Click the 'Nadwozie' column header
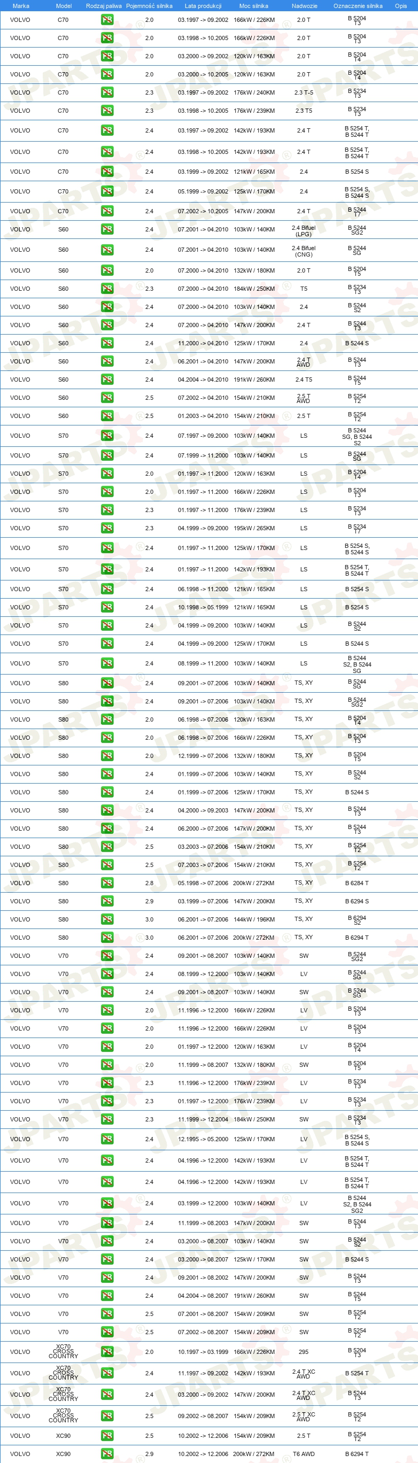The height and width of the screenshot is (1463, 418). coord(305,6)
